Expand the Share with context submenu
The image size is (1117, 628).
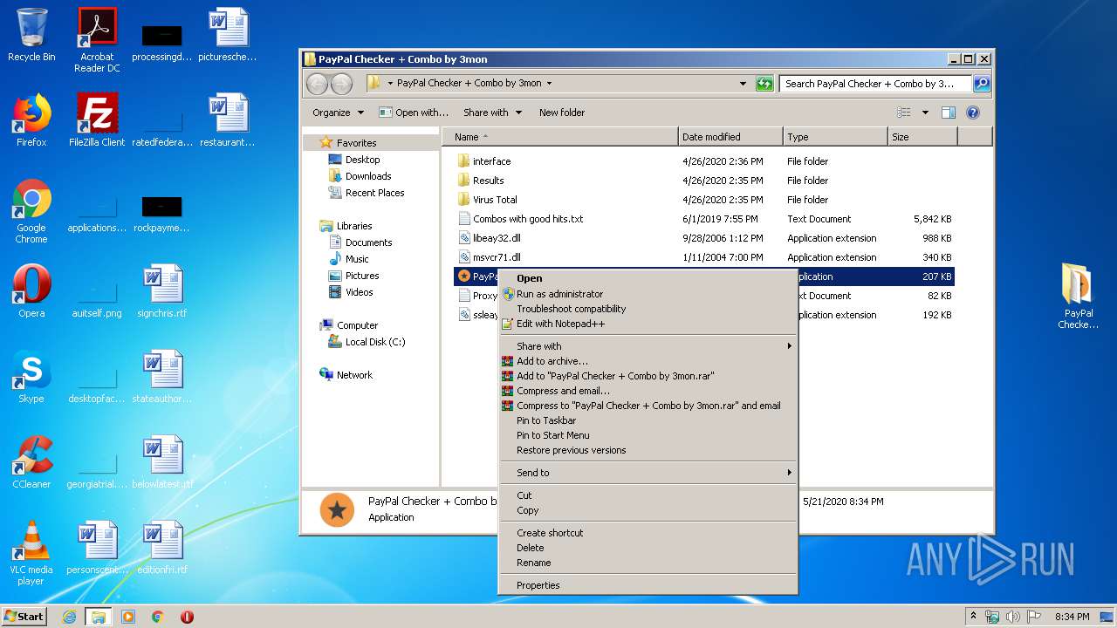coord(789,346)
